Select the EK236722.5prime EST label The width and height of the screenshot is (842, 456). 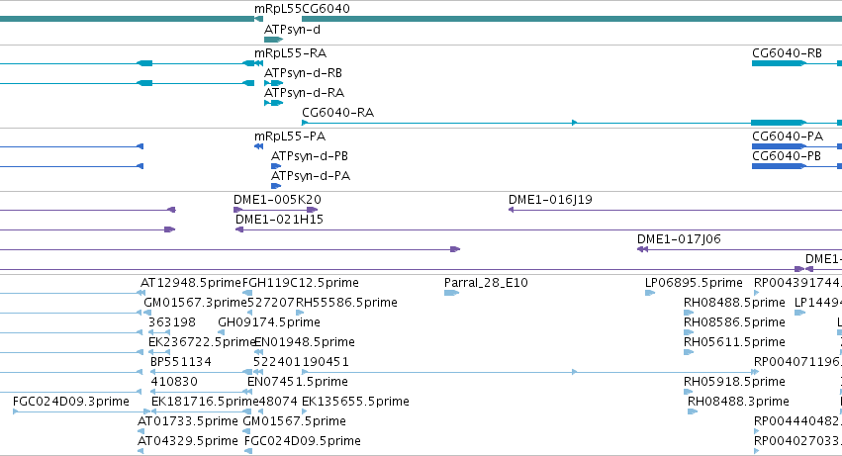[x=202, y=342]
